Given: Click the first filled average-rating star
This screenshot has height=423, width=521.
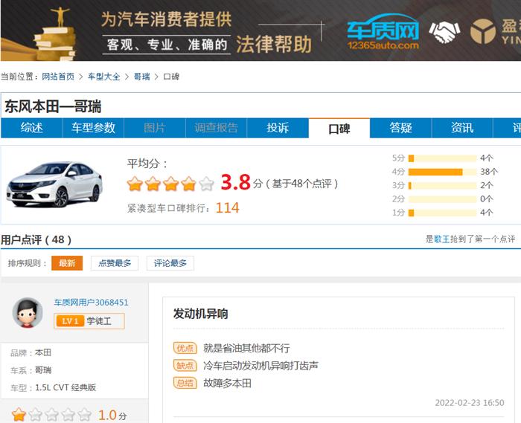Looking at the screenshot, I should click(x=135, y=184).
